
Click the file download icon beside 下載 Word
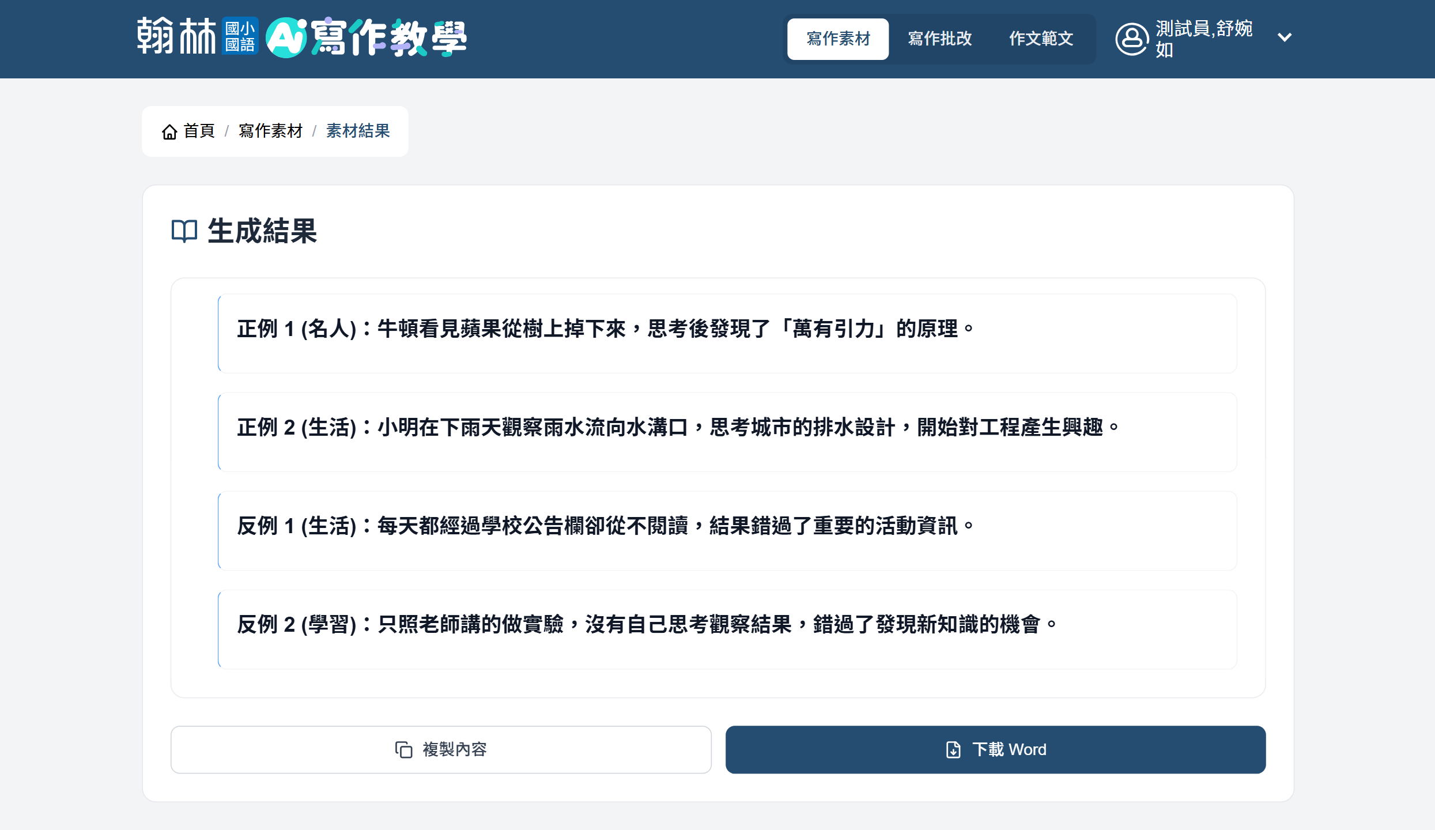point(953,749)
